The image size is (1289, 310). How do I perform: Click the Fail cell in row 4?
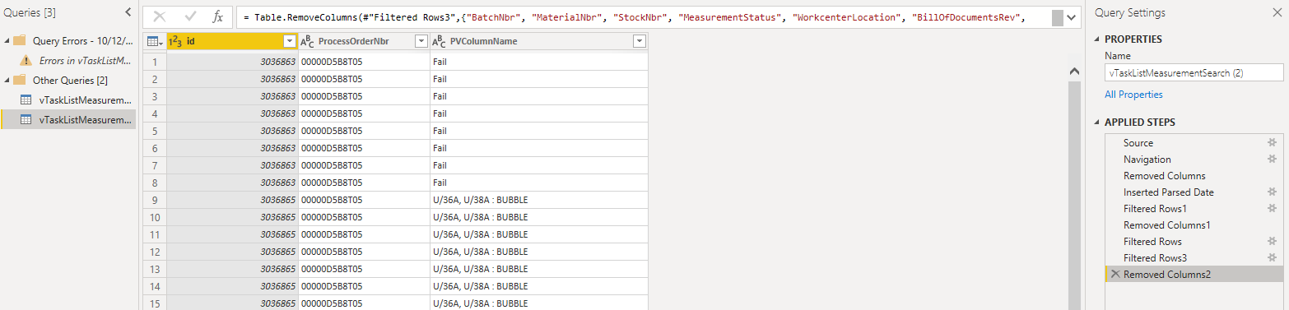click(x=538, y=113)
